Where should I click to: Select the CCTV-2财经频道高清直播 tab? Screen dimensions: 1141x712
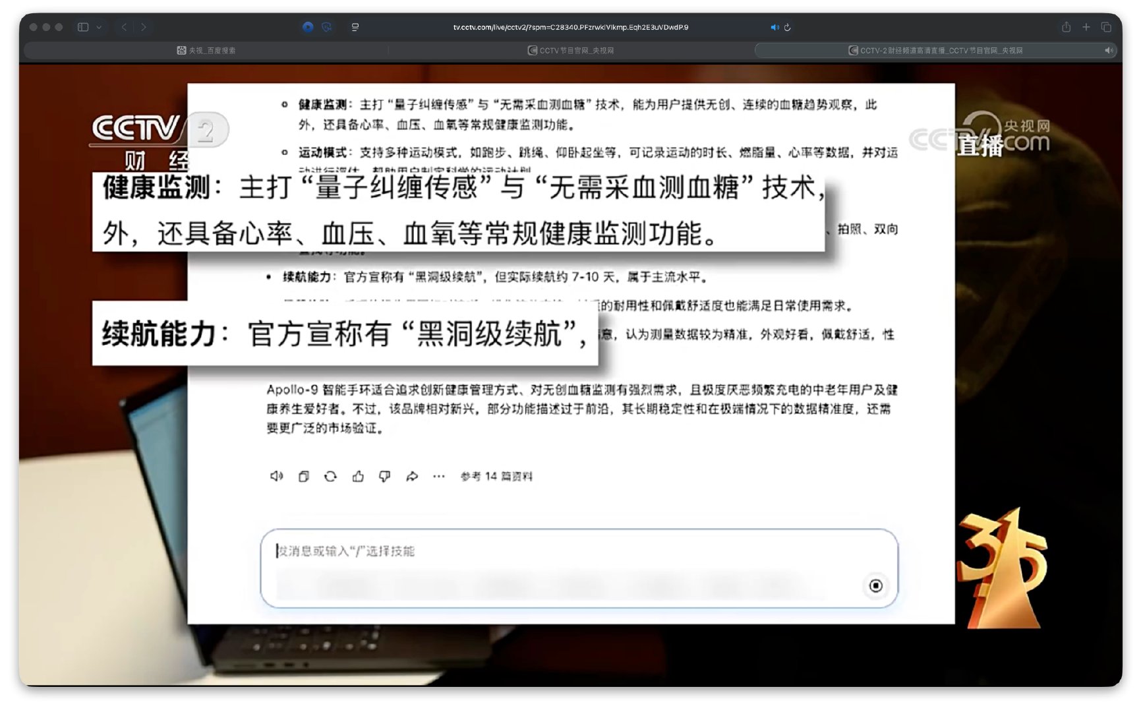coord(936,50)
